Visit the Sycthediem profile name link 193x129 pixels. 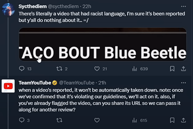point(31,6)
